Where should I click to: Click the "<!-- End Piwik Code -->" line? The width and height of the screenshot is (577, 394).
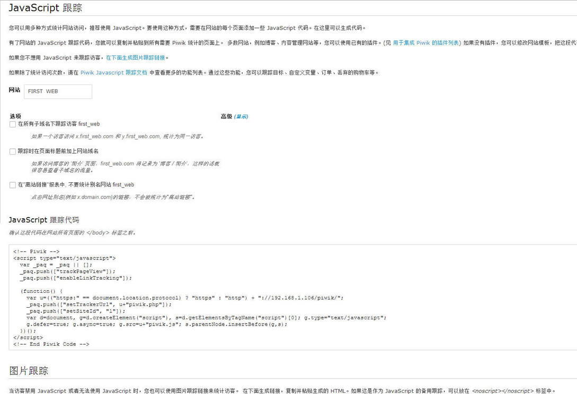(51, 344)
